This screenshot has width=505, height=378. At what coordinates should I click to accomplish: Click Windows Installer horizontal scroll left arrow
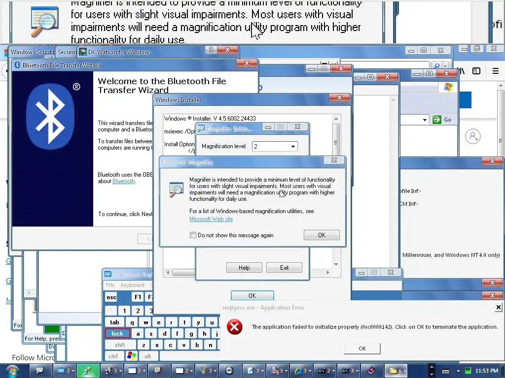[168, 272]
